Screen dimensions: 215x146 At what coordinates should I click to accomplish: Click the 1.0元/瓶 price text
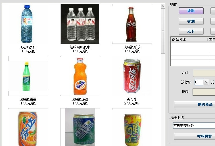pyautogui.click(x=28, y=51)
